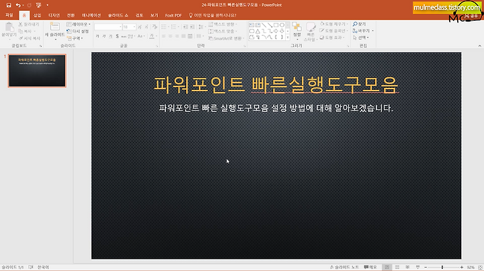
Task: Switch to the 애니메이션 (Animations) ribbon tab
Action: (91, 15)
